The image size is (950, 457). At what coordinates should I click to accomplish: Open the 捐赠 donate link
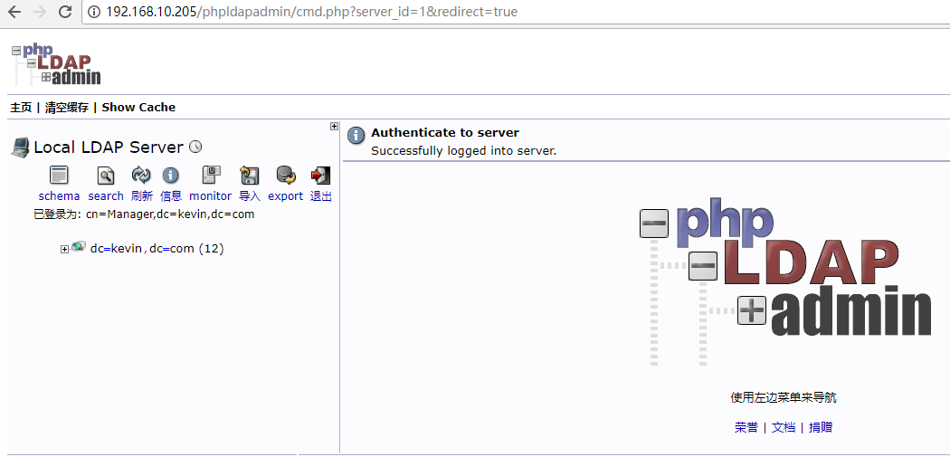tap(821, 427)
